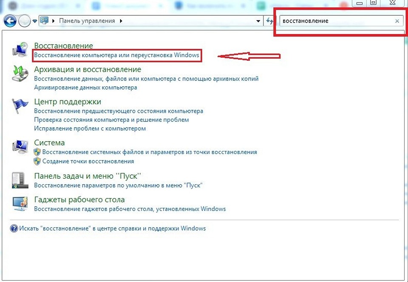Maximize the Control Panel window
This screenshot has width=408, height=282.
[x=373, y=3]
